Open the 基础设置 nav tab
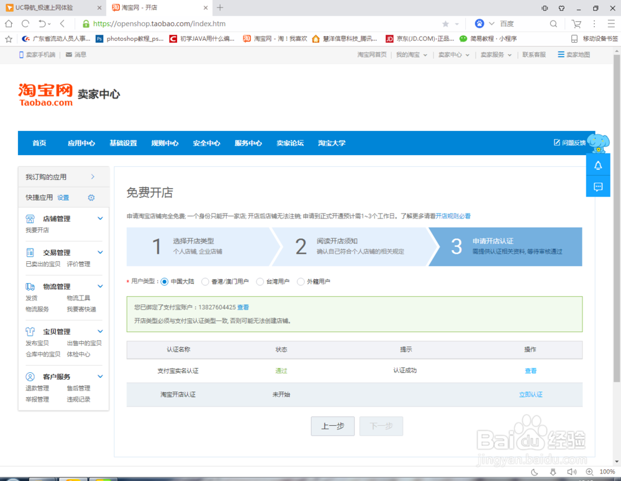 [123, 143]
